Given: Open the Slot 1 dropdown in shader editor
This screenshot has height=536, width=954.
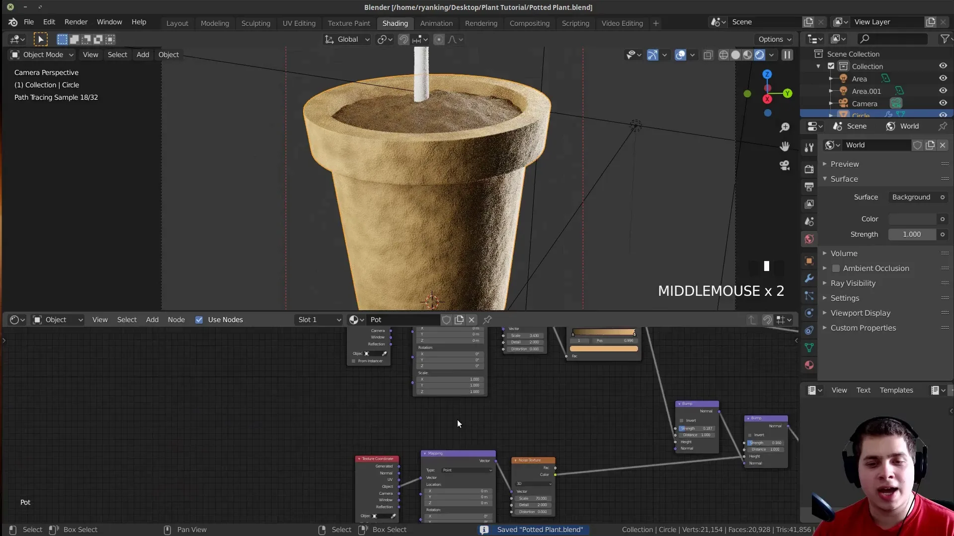Looking at the screenshot, I should tap(318, 320).
